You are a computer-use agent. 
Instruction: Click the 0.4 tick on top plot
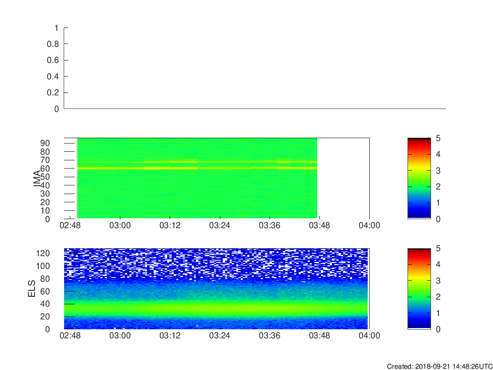(53, 76)
